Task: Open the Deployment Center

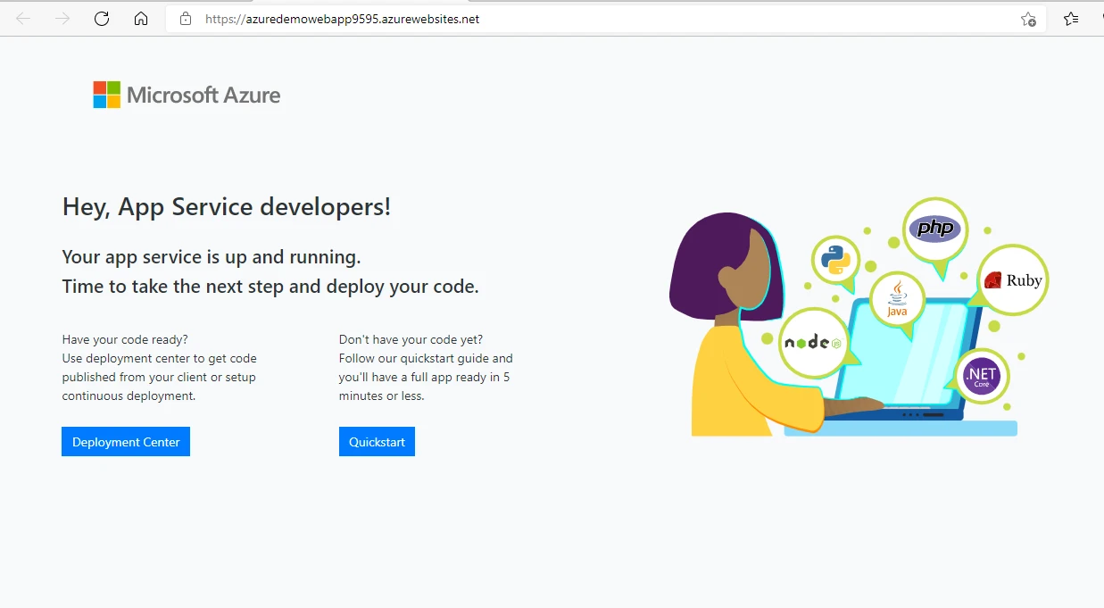Action: coord(125,441)
